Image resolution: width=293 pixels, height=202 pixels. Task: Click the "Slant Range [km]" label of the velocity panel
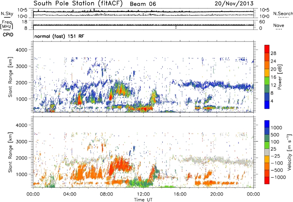[x=10, y=152]
